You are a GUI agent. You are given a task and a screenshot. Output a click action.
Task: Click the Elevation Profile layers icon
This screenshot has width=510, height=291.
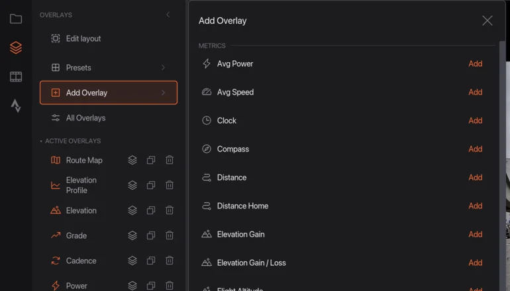tap(132, 185)
